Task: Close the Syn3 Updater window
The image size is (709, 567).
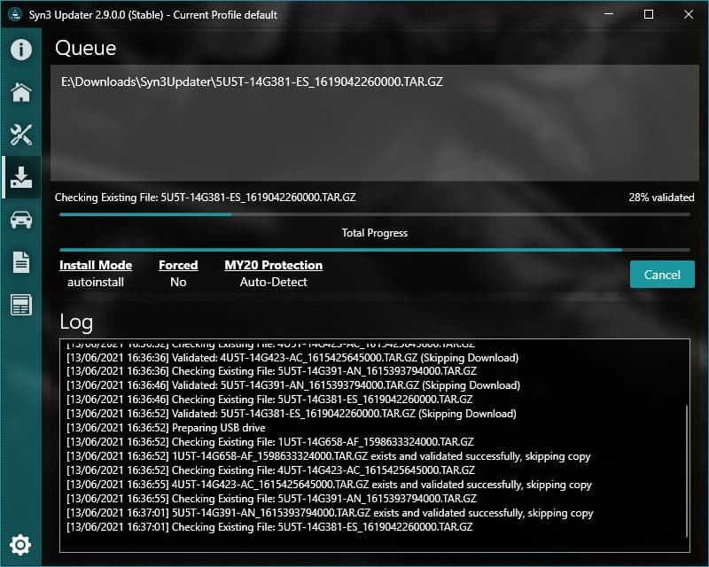Action: pos(688,14)
